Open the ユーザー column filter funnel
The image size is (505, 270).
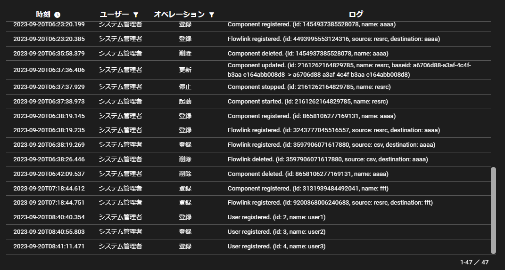click(x=136, y=15)
